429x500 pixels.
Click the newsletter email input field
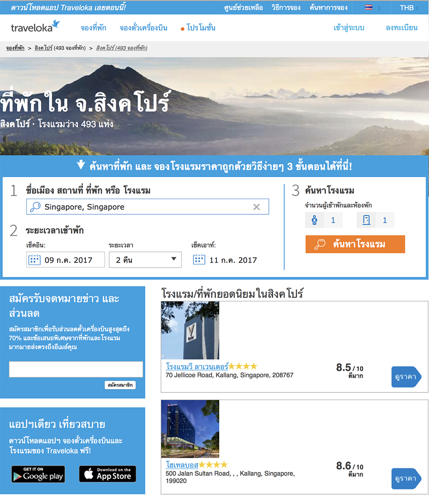click(x=76, y=369)
